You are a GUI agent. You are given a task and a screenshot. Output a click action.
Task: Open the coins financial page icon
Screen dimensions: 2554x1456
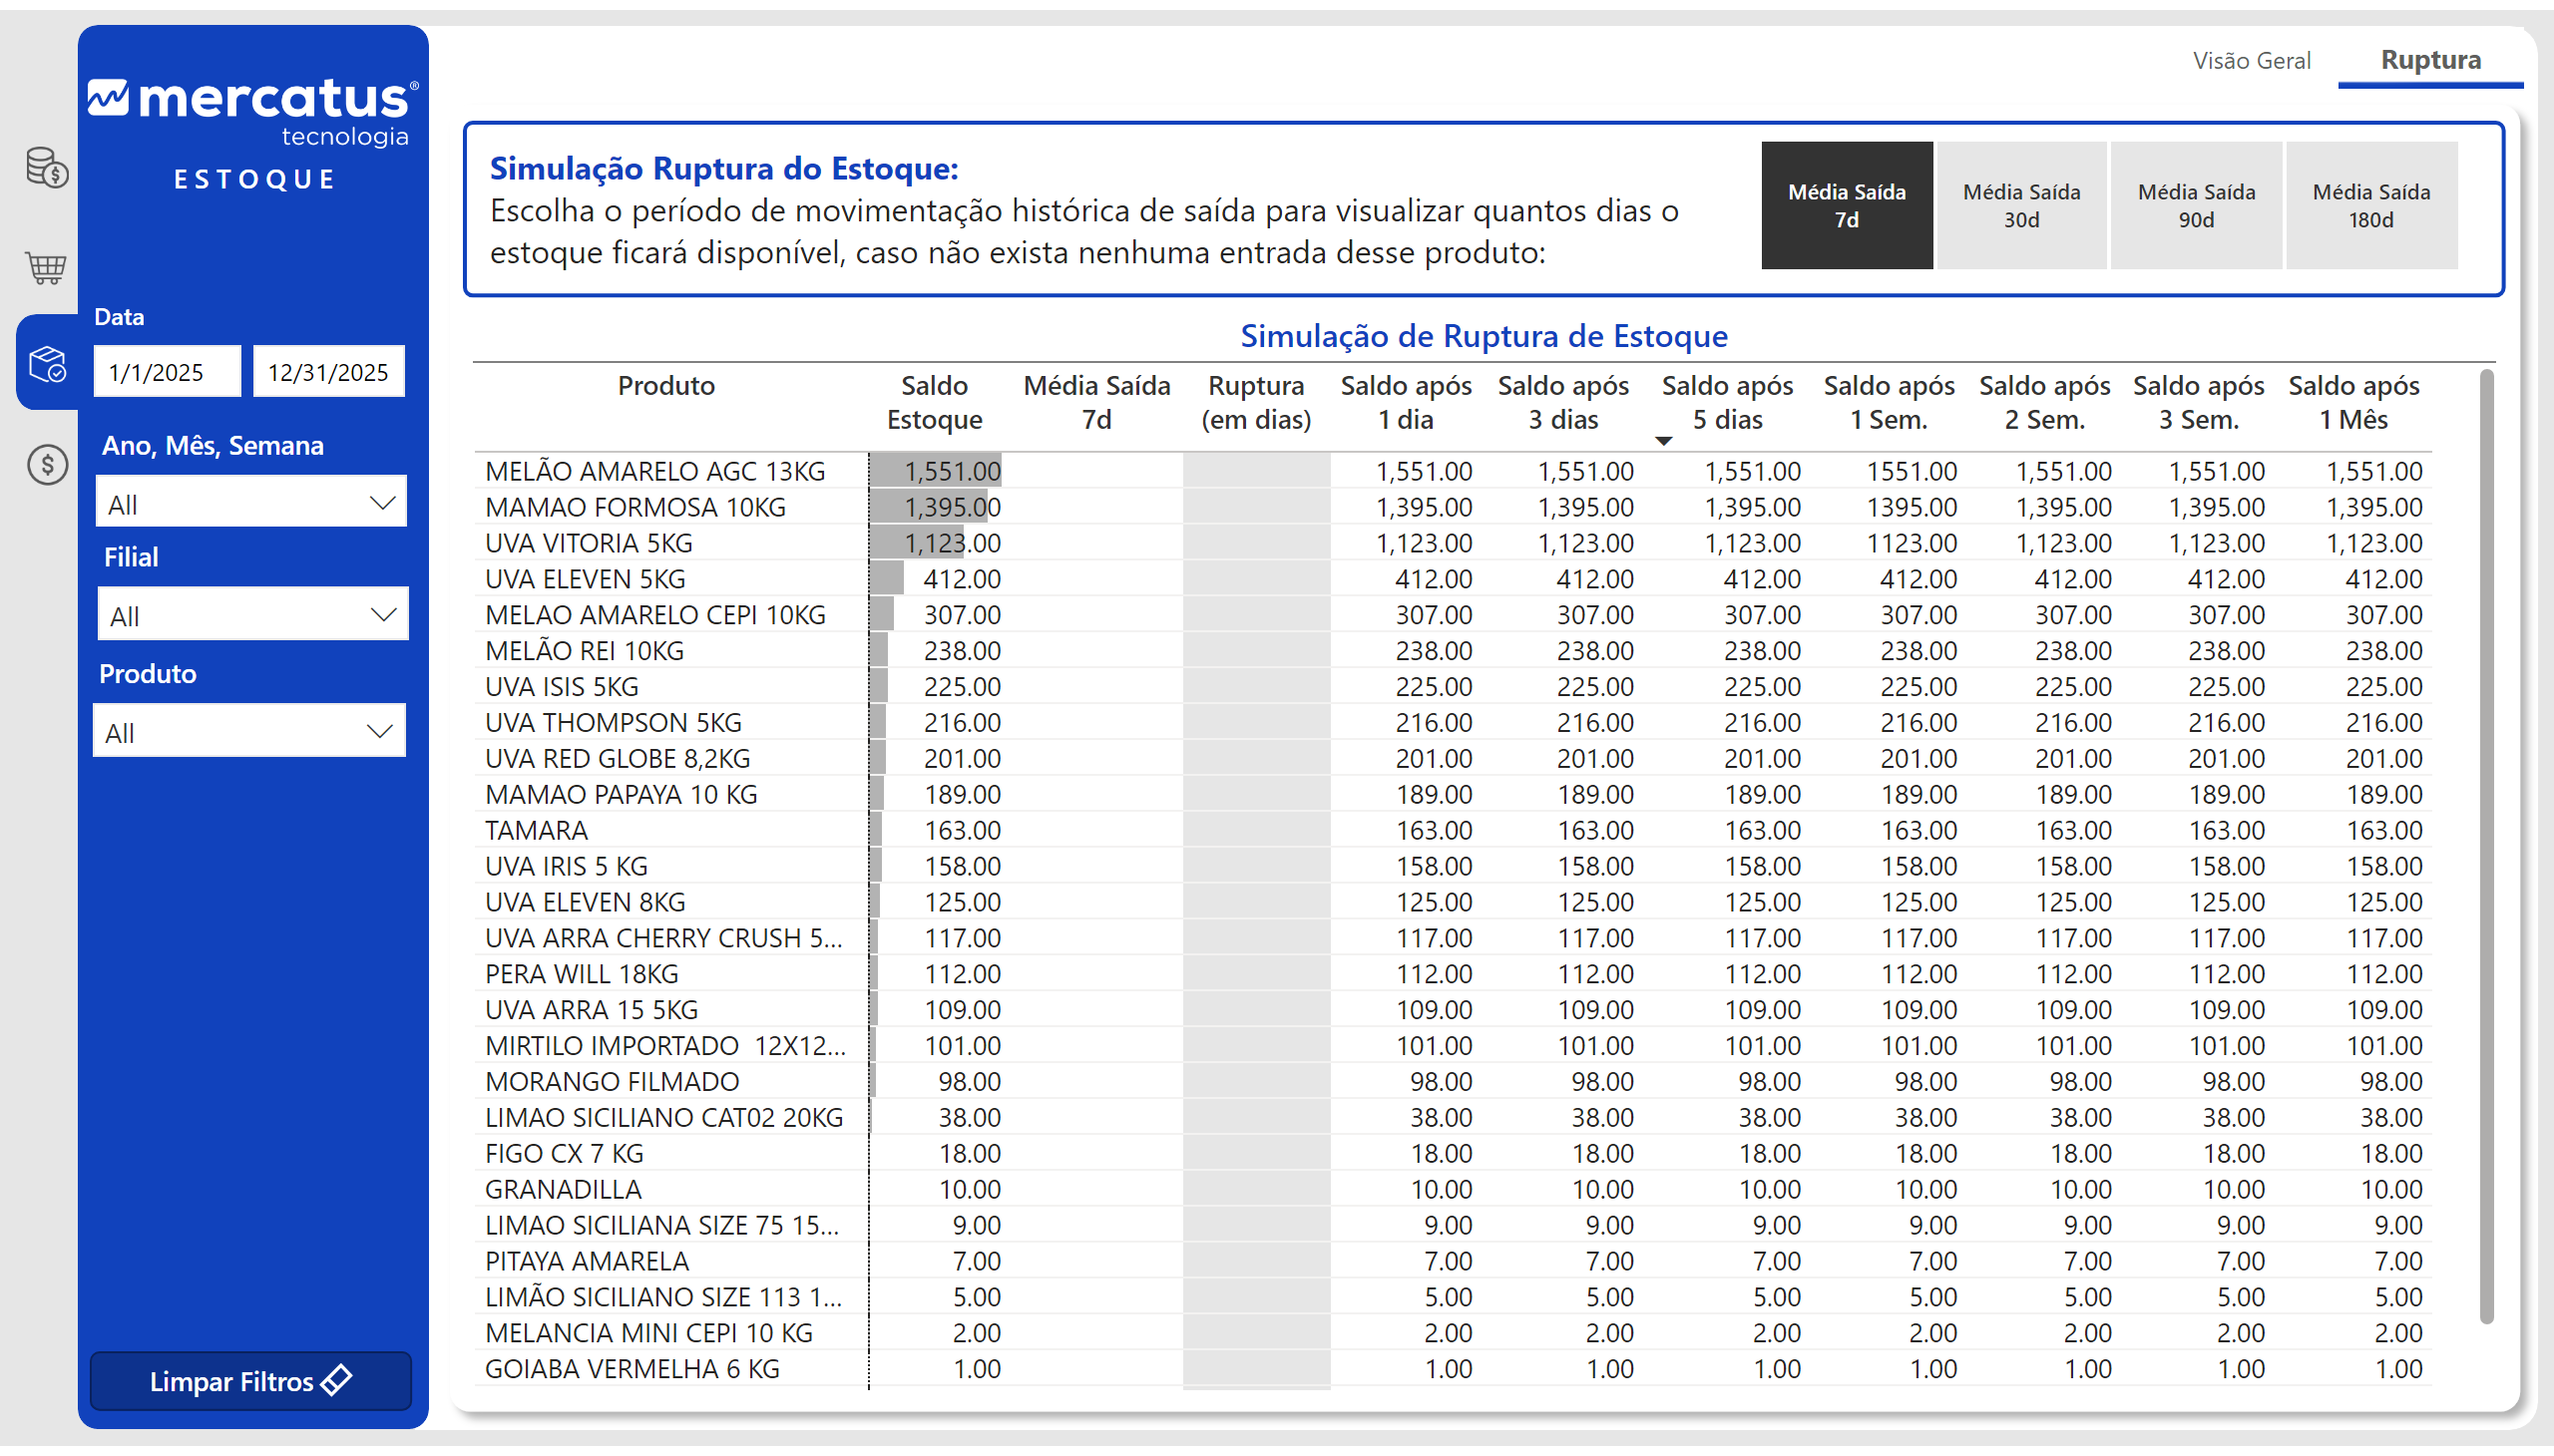point(46,167)
